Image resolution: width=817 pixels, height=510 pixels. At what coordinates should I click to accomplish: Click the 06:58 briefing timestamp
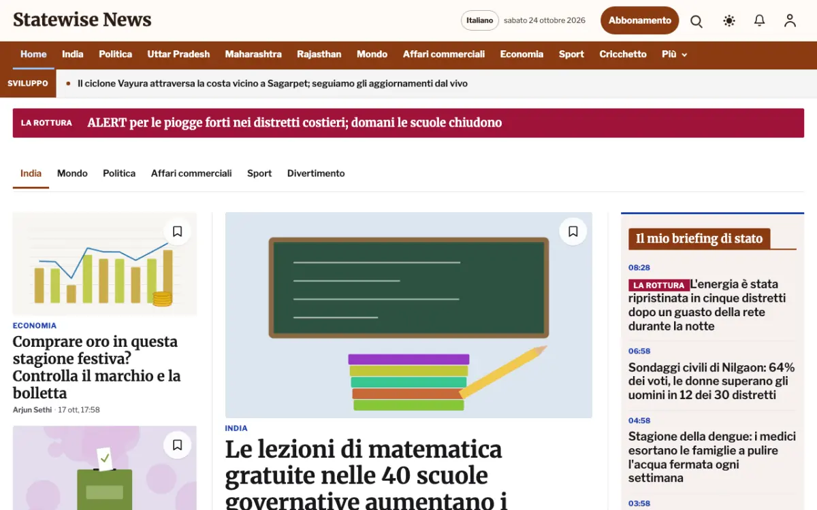pyautogui.click(x=639, y=352)
